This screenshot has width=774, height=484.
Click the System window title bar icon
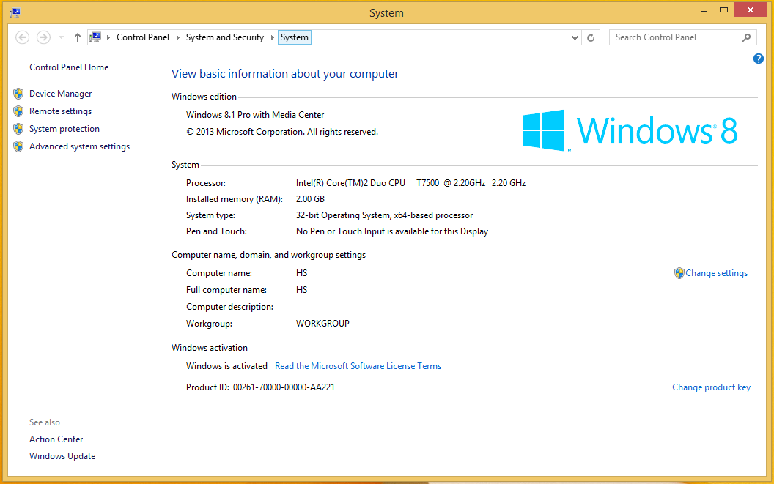(x=15, y=13)
